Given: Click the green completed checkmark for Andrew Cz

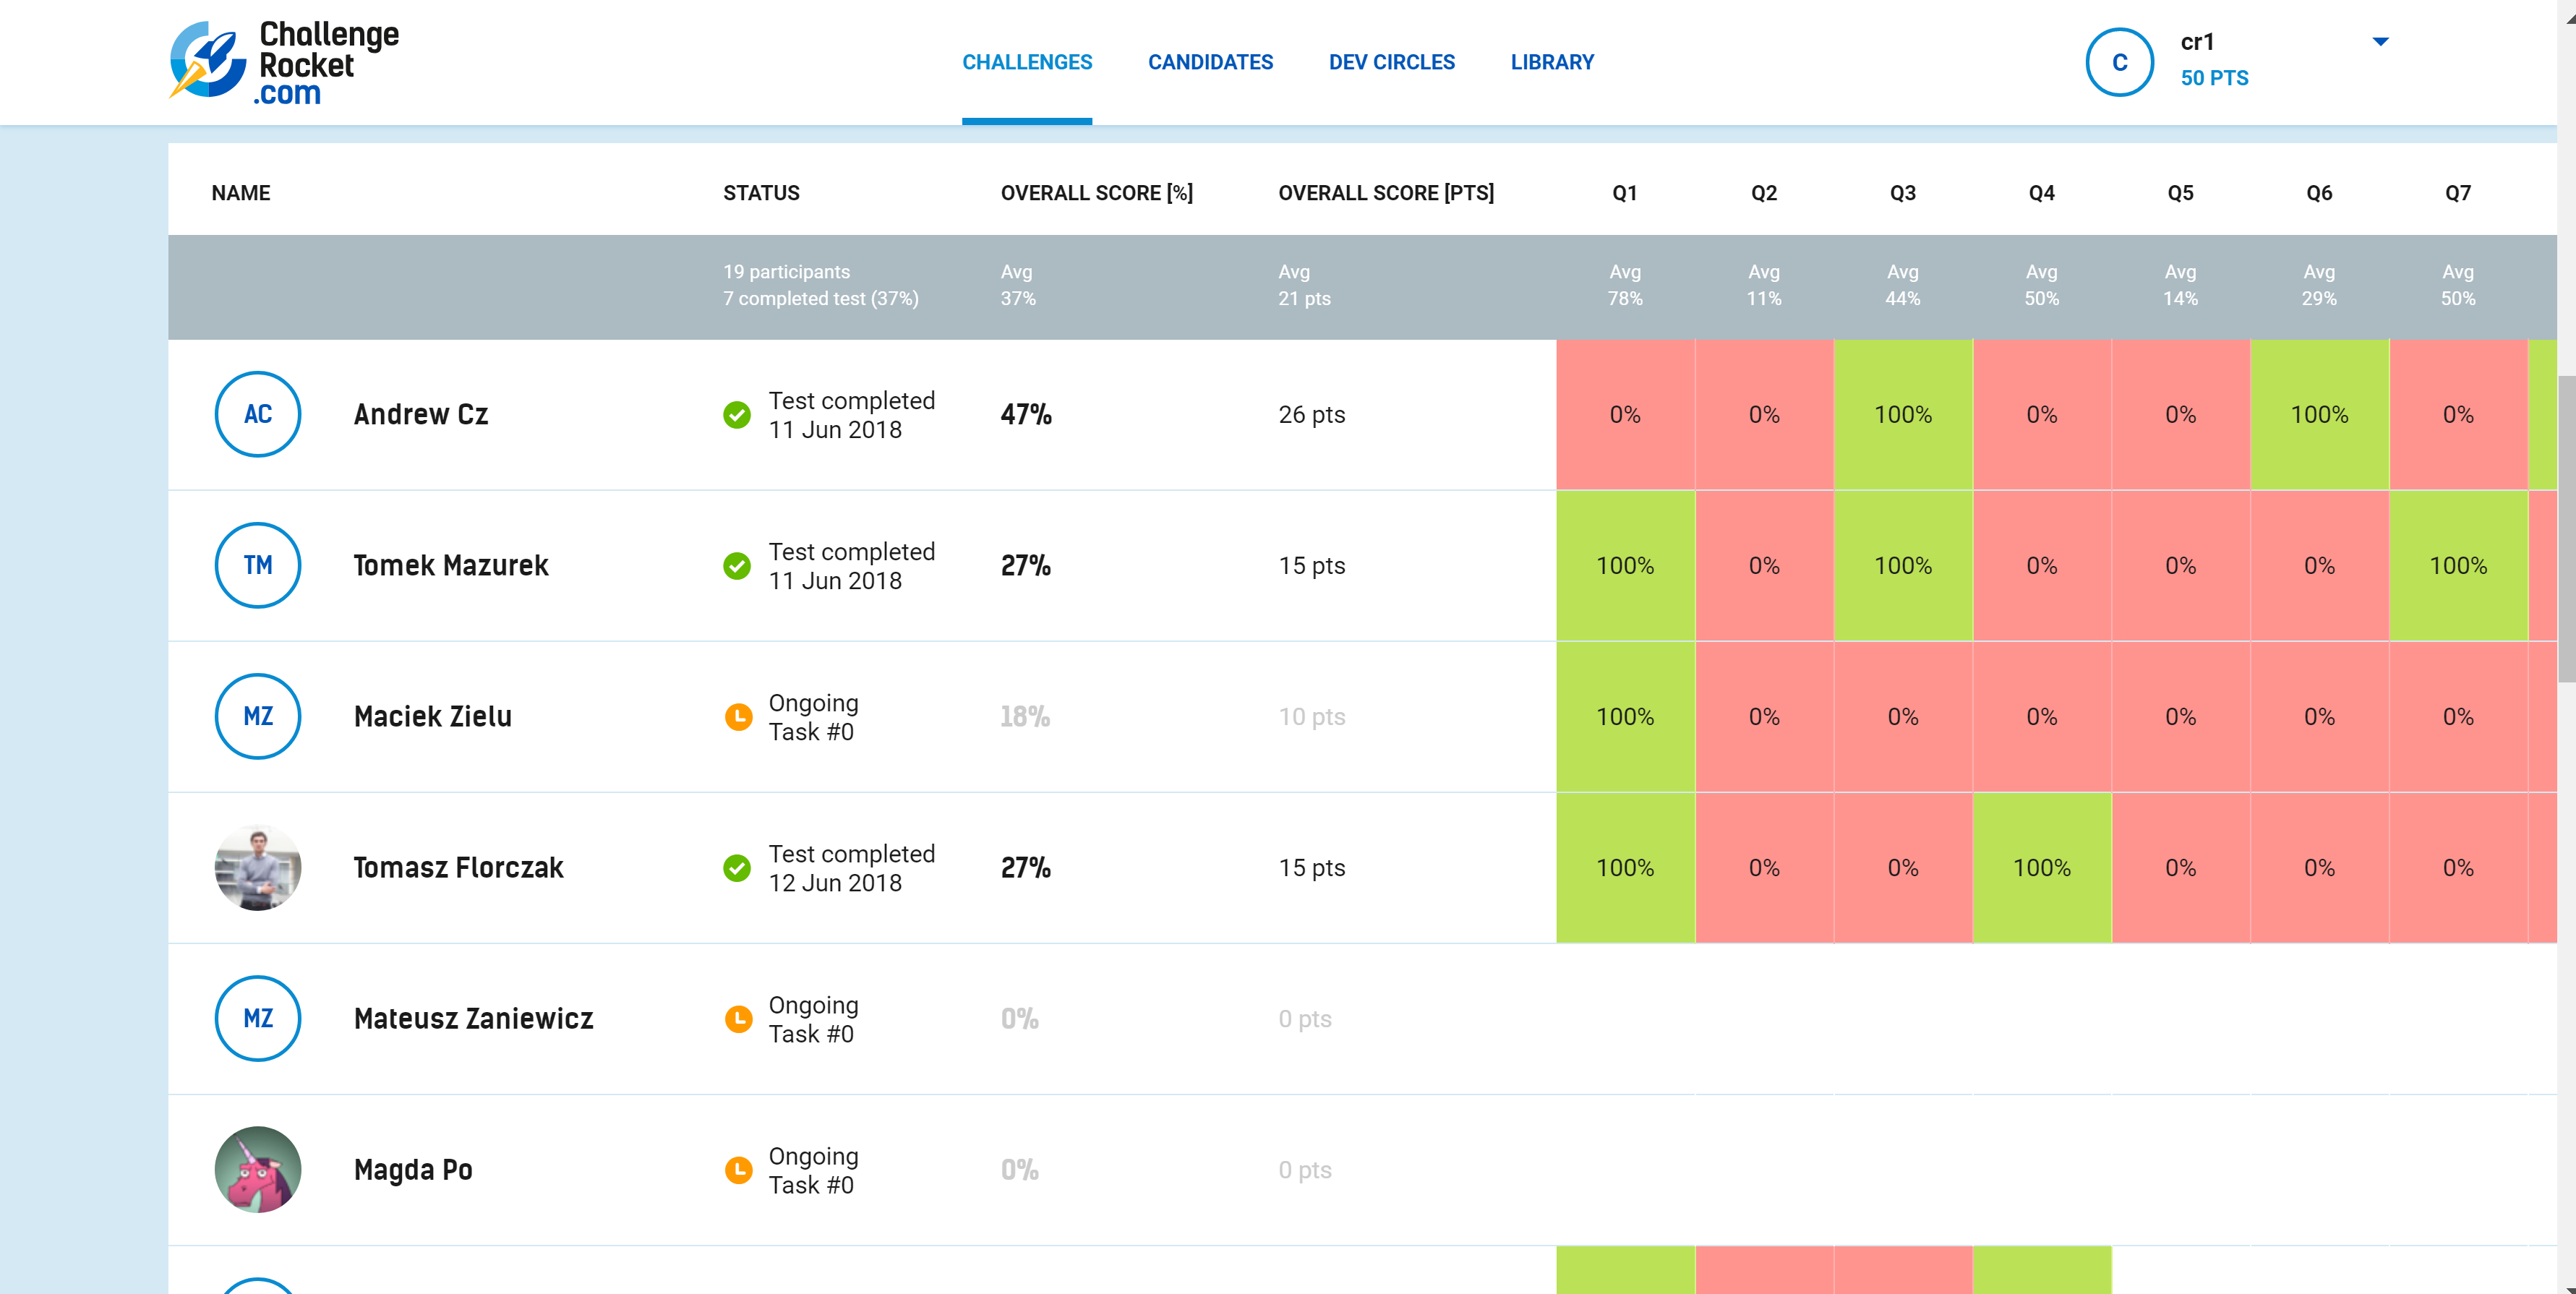Looking at the screenshot, I should pyautogui.click(x=737, y=415).
